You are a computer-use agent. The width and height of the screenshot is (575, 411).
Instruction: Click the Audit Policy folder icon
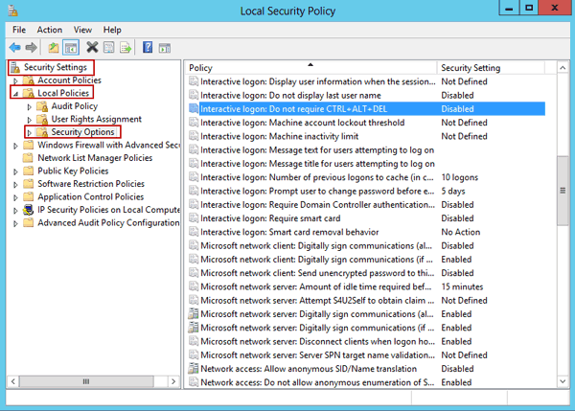[42, 106]
